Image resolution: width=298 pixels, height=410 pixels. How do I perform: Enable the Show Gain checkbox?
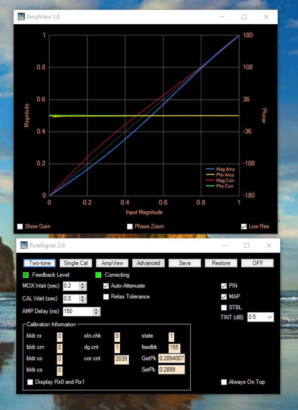(20, 227)
